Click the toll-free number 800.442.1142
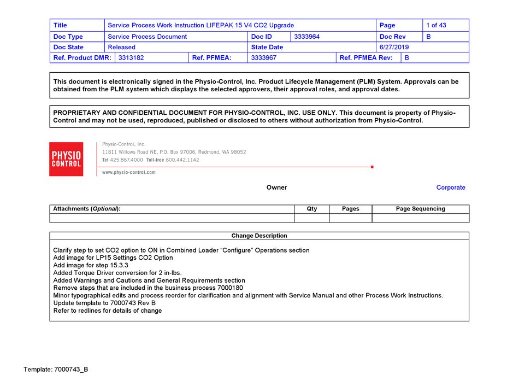Image resolution: width=519 pixels, height=392 pixels. coord(182,160)
